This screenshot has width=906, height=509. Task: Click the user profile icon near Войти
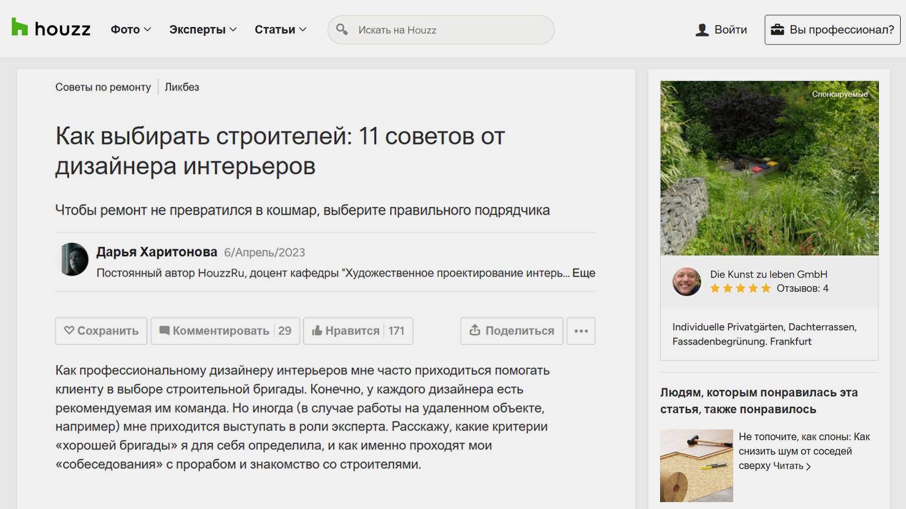pos(702,30)
